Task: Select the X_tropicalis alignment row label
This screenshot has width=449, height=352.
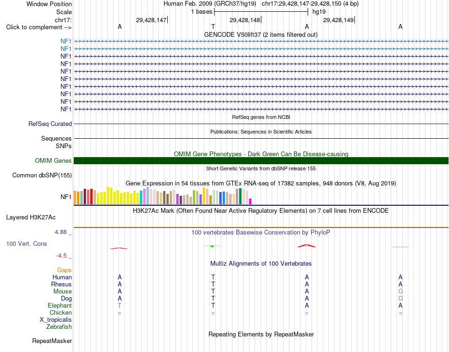Action: 56,320
